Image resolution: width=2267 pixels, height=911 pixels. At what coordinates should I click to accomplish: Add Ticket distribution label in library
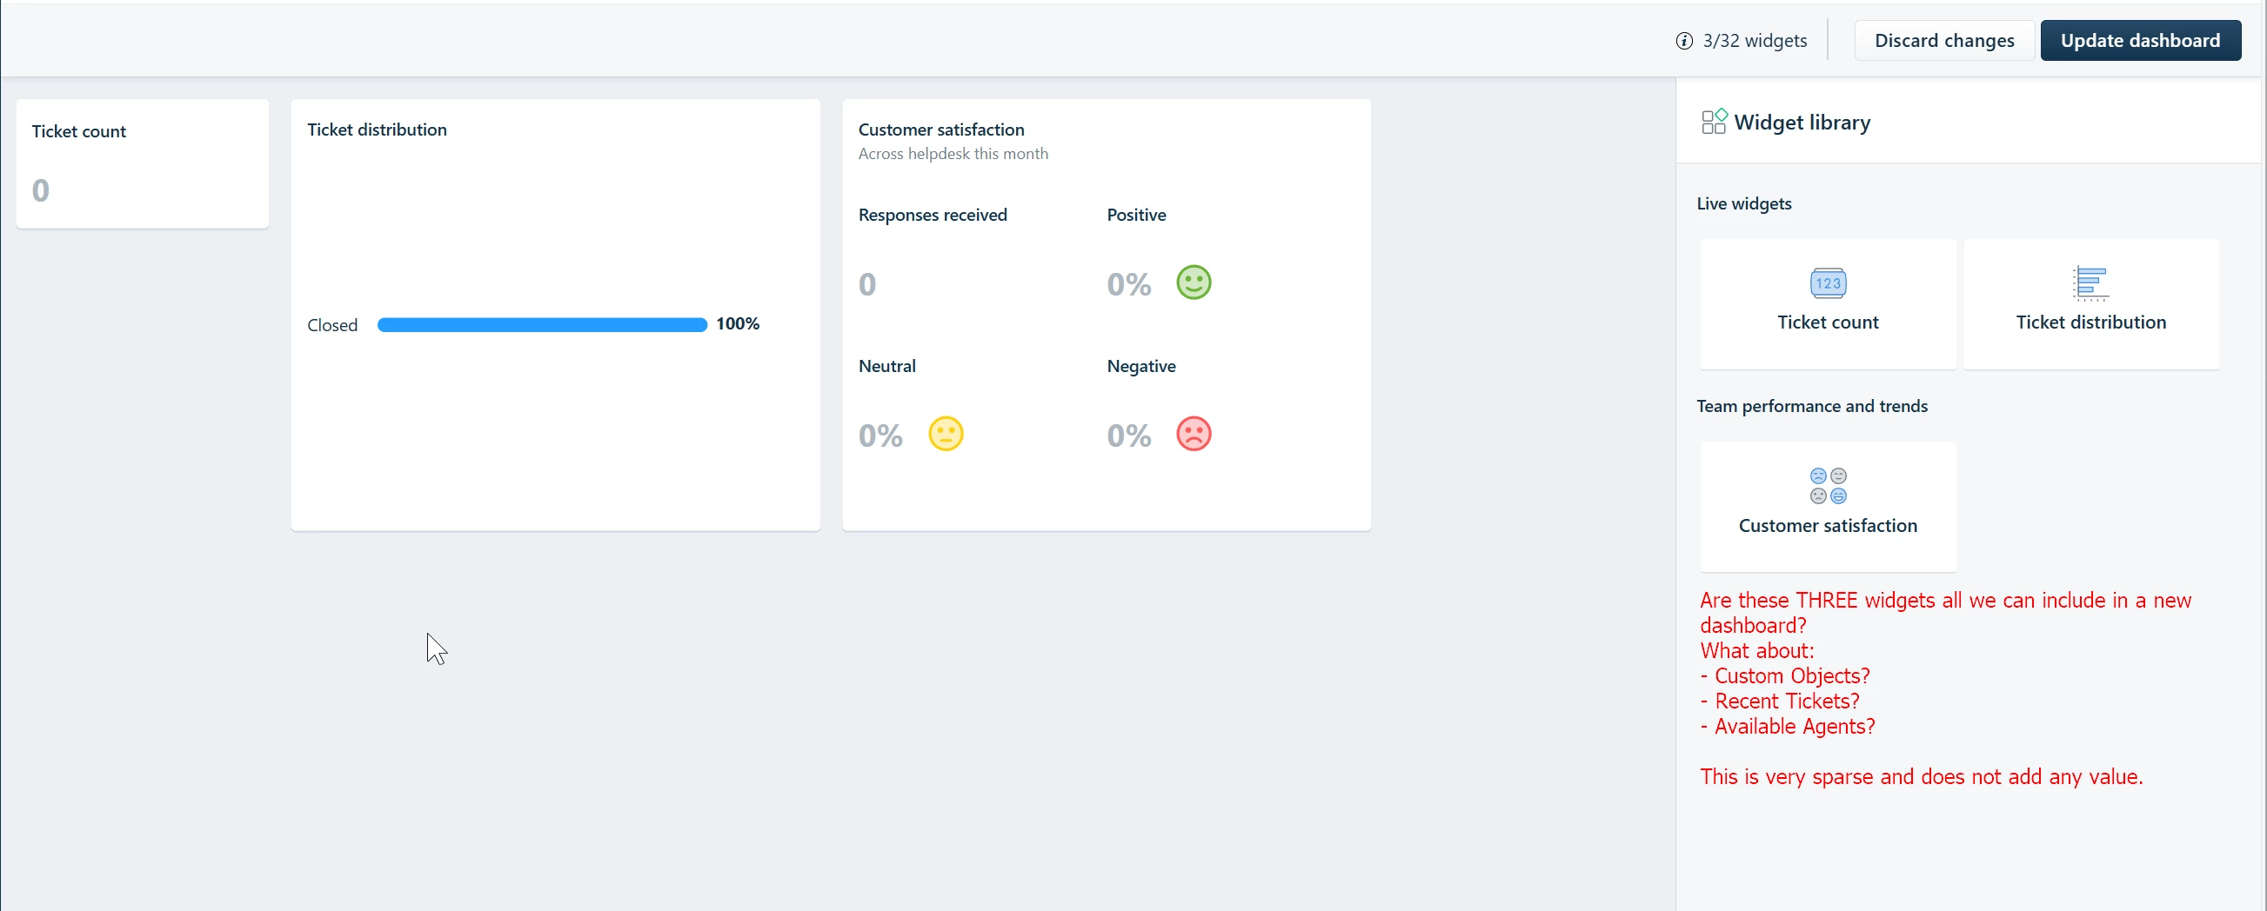point(2090,322)
